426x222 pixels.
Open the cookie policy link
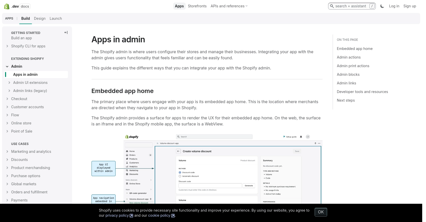(159, 215)
